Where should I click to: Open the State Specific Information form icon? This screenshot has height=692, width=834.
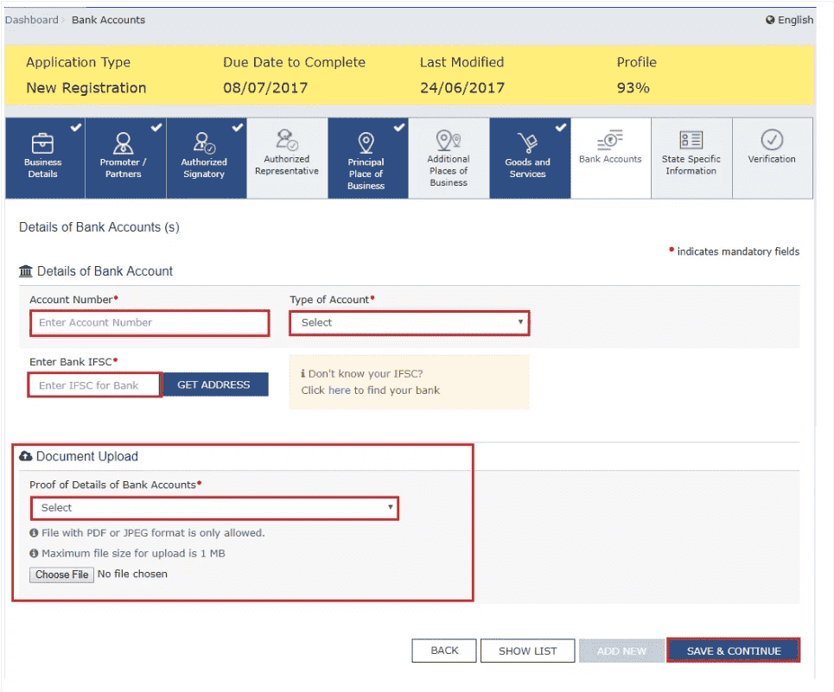tap(691, 140)
